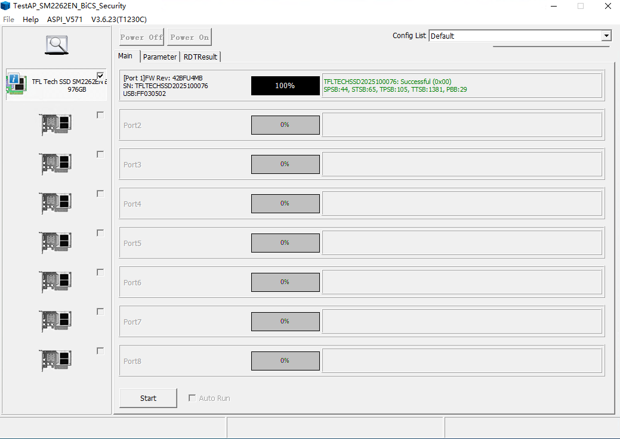Viewport: 620px width, 439px height.
Task: Enable the Auto Run checkbox
Action: coord(192,398)
